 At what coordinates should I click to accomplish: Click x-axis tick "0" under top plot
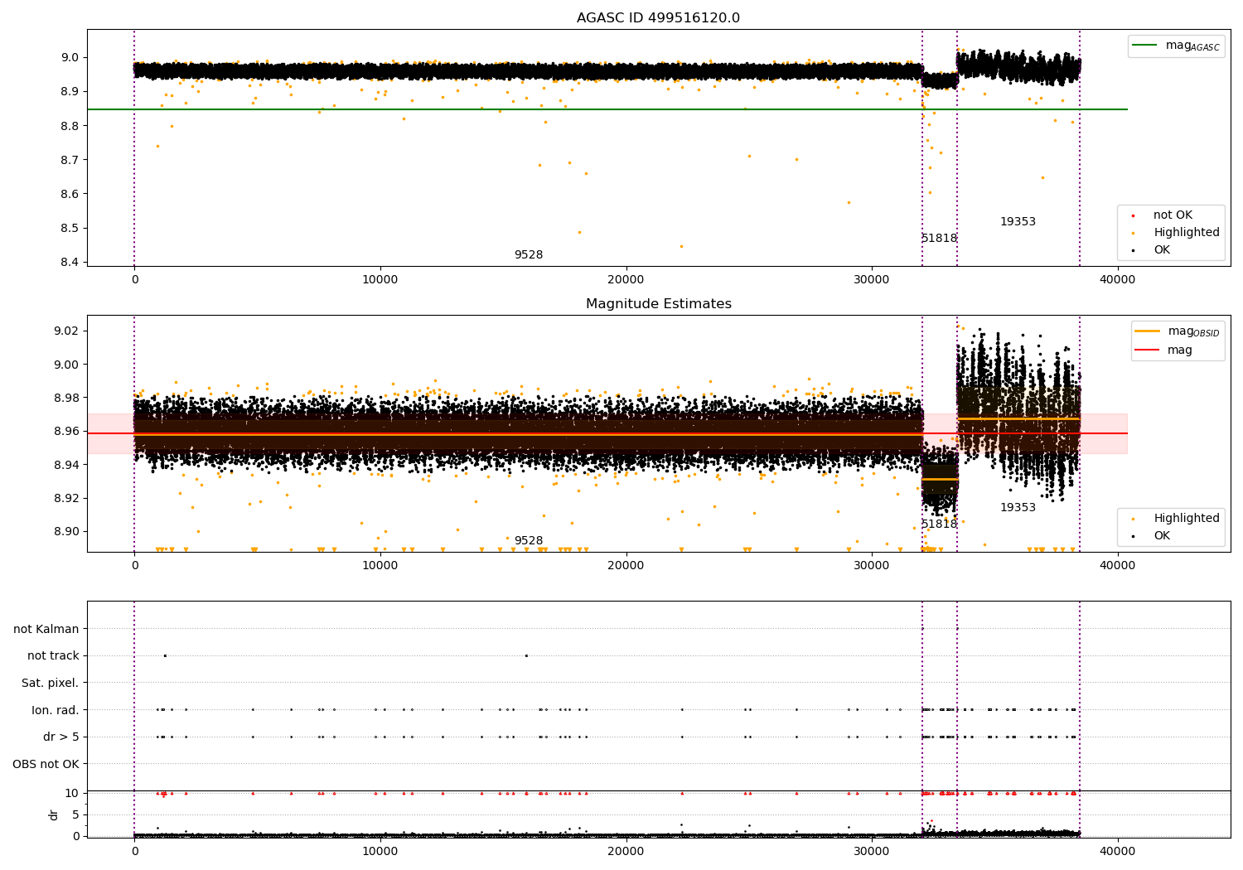134,279
